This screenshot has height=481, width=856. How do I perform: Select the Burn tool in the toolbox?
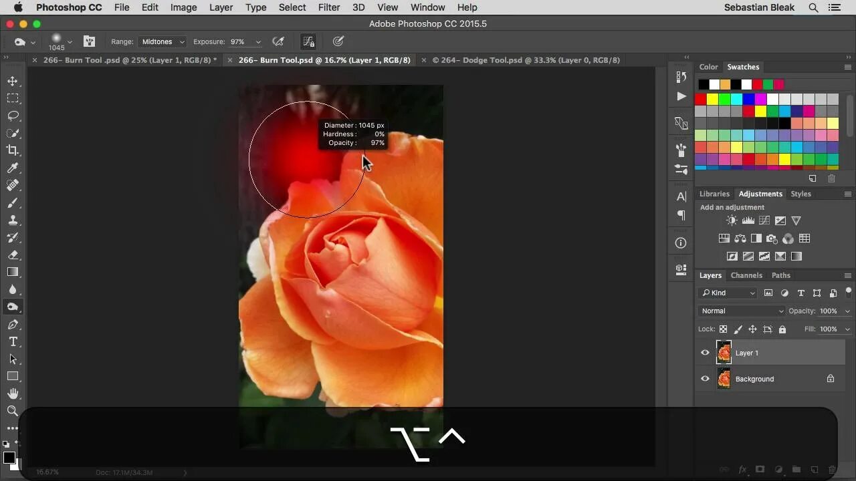tap(13, 307)
